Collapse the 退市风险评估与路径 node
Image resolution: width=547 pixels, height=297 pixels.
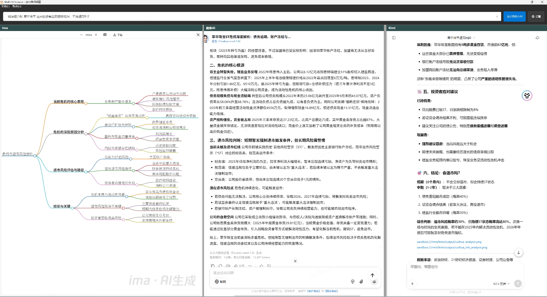tap(86, 172)
